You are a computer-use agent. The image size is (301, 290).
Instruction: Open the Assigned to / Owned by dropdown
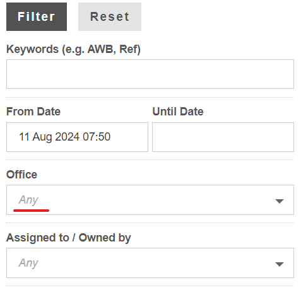point(150,263)
